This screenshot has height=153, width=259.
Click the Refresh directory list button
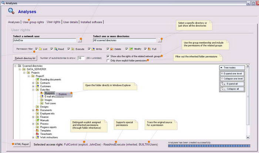tap(25, 58)
